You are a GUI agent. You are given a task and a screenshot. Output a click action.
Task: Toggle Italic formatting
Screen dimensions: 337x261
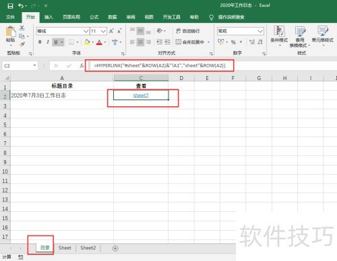(48, 42)
